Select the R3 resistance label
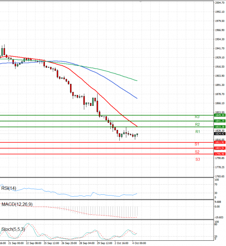The image size is (226, 246). click(197, 117)
